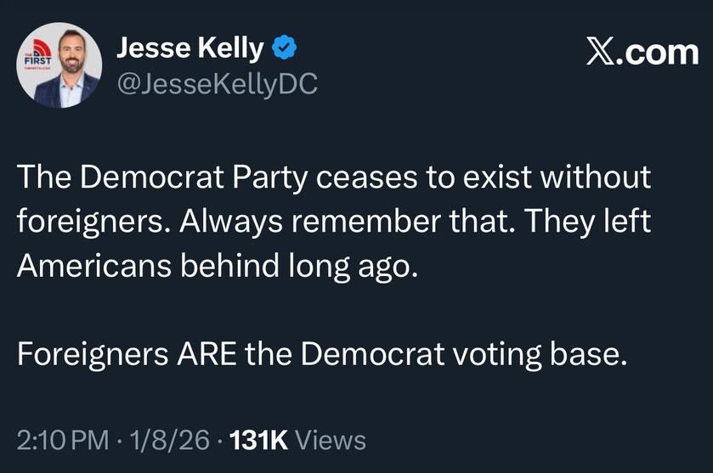Click the X logo in the X.com watermark
Viewport: 713px width, 473px height.
[x=601, y=53]
